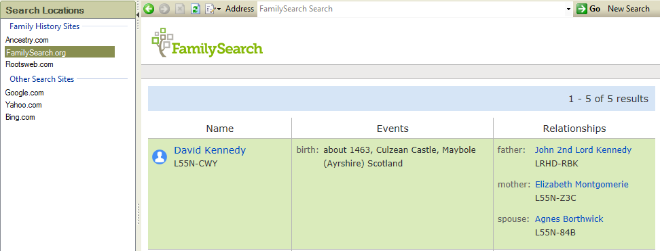
Task: Click the FamilySearch tree logo
Action: (162, 43)
